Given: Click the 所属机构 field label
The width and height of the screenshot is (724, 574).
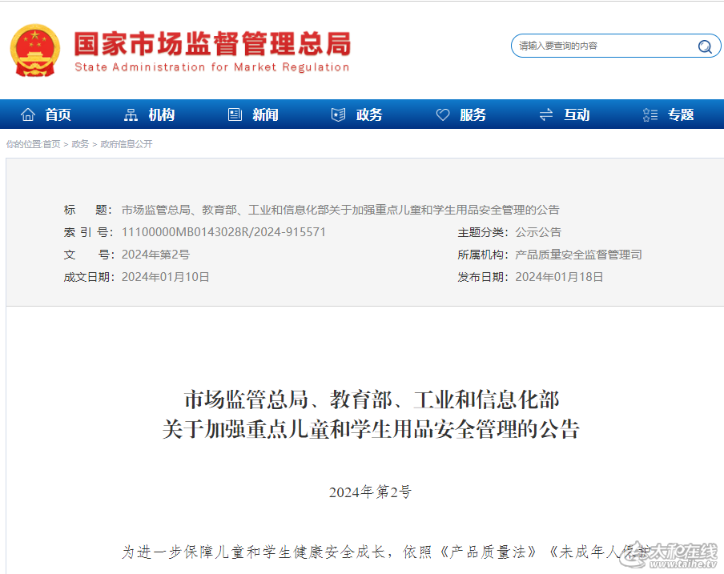Looking at the screenshot, I should tap(482, 255).
